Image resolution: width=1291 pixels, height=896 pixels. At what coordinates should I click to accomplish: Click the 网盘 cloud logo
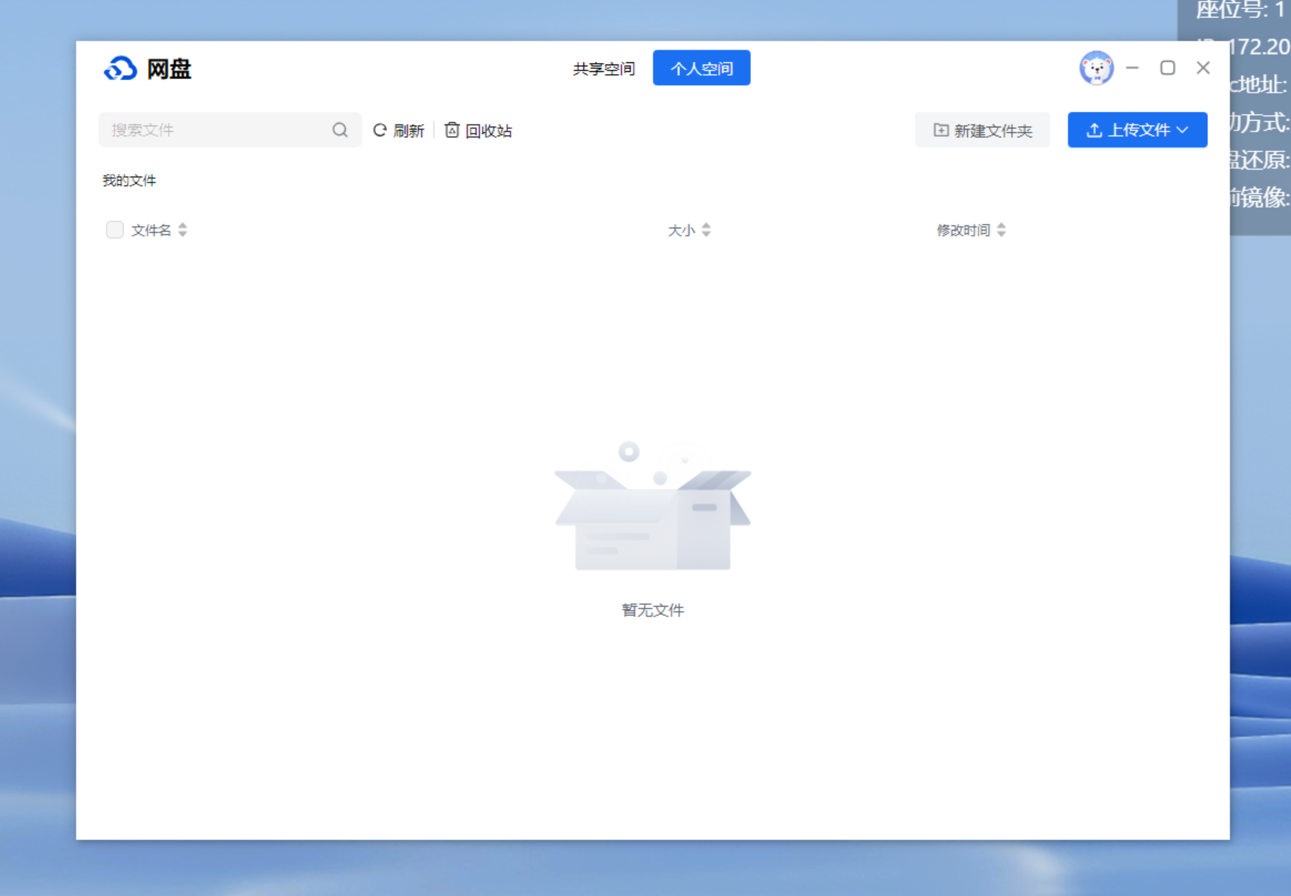click(x=120, y=69)
